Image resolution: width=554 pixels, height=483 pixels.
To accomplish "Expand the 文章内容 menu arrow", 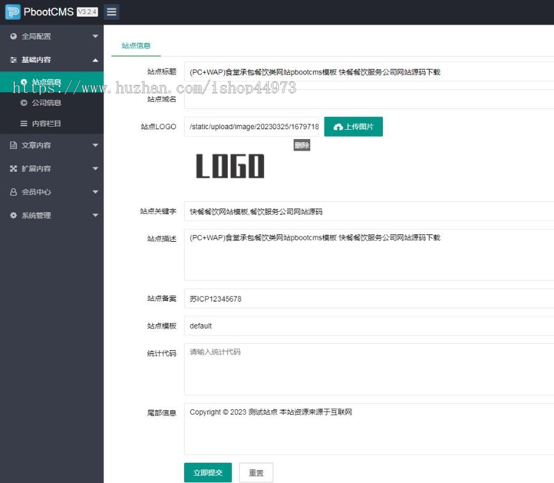I will 95,145.
